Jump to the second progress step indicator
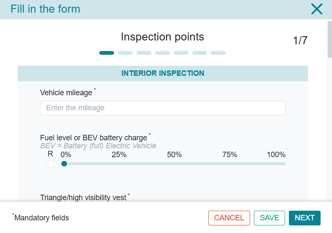The image size is (332, 233). 125,53
